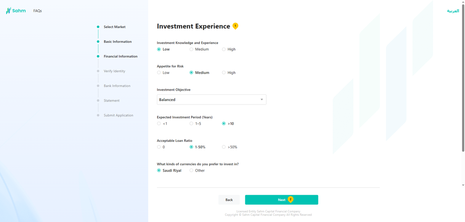Click the Financial Information step dot
This screenshot has height=222, width=465.
[98, 57]
